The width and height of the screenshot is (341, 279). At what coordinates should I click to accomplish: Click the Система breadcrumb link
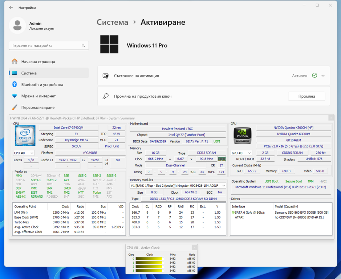(x=112, y=22)
